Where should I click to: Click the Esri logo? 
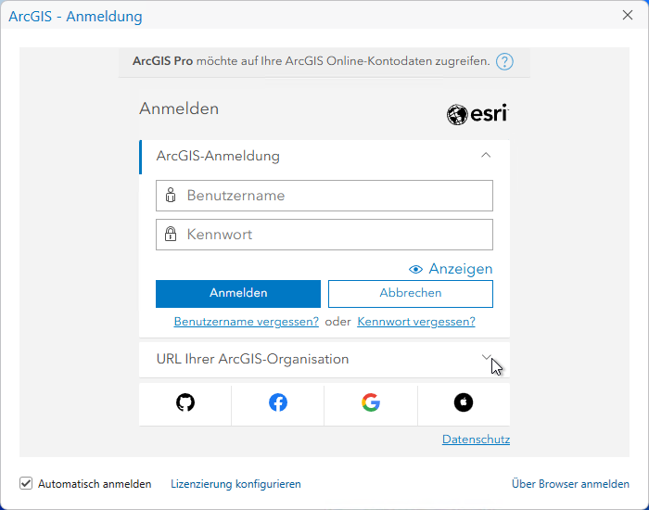pos(477,114)
